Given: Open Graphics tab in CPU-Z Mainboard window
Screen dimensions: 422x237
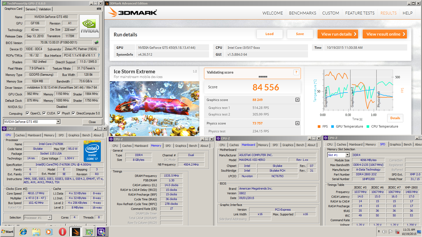Looking at the screenshot, I should point(288,145).
